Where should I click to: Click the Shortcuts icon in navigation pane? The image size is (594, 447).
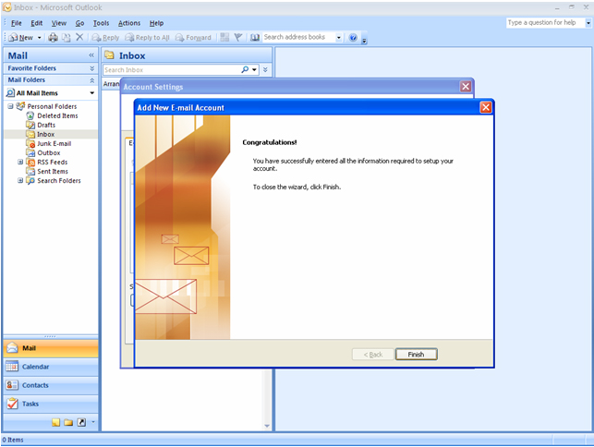pyautogui.click(x=80, y=422)
